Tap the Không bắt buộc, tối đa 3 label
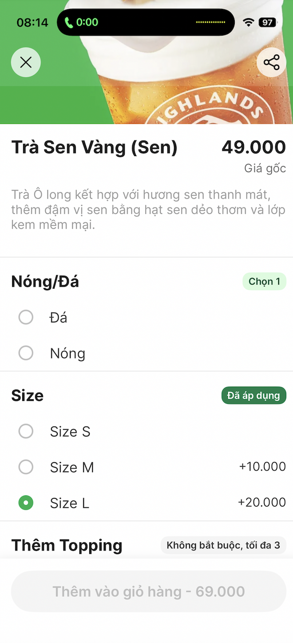This screenshot has height=643, width=293. pos(223,545)
